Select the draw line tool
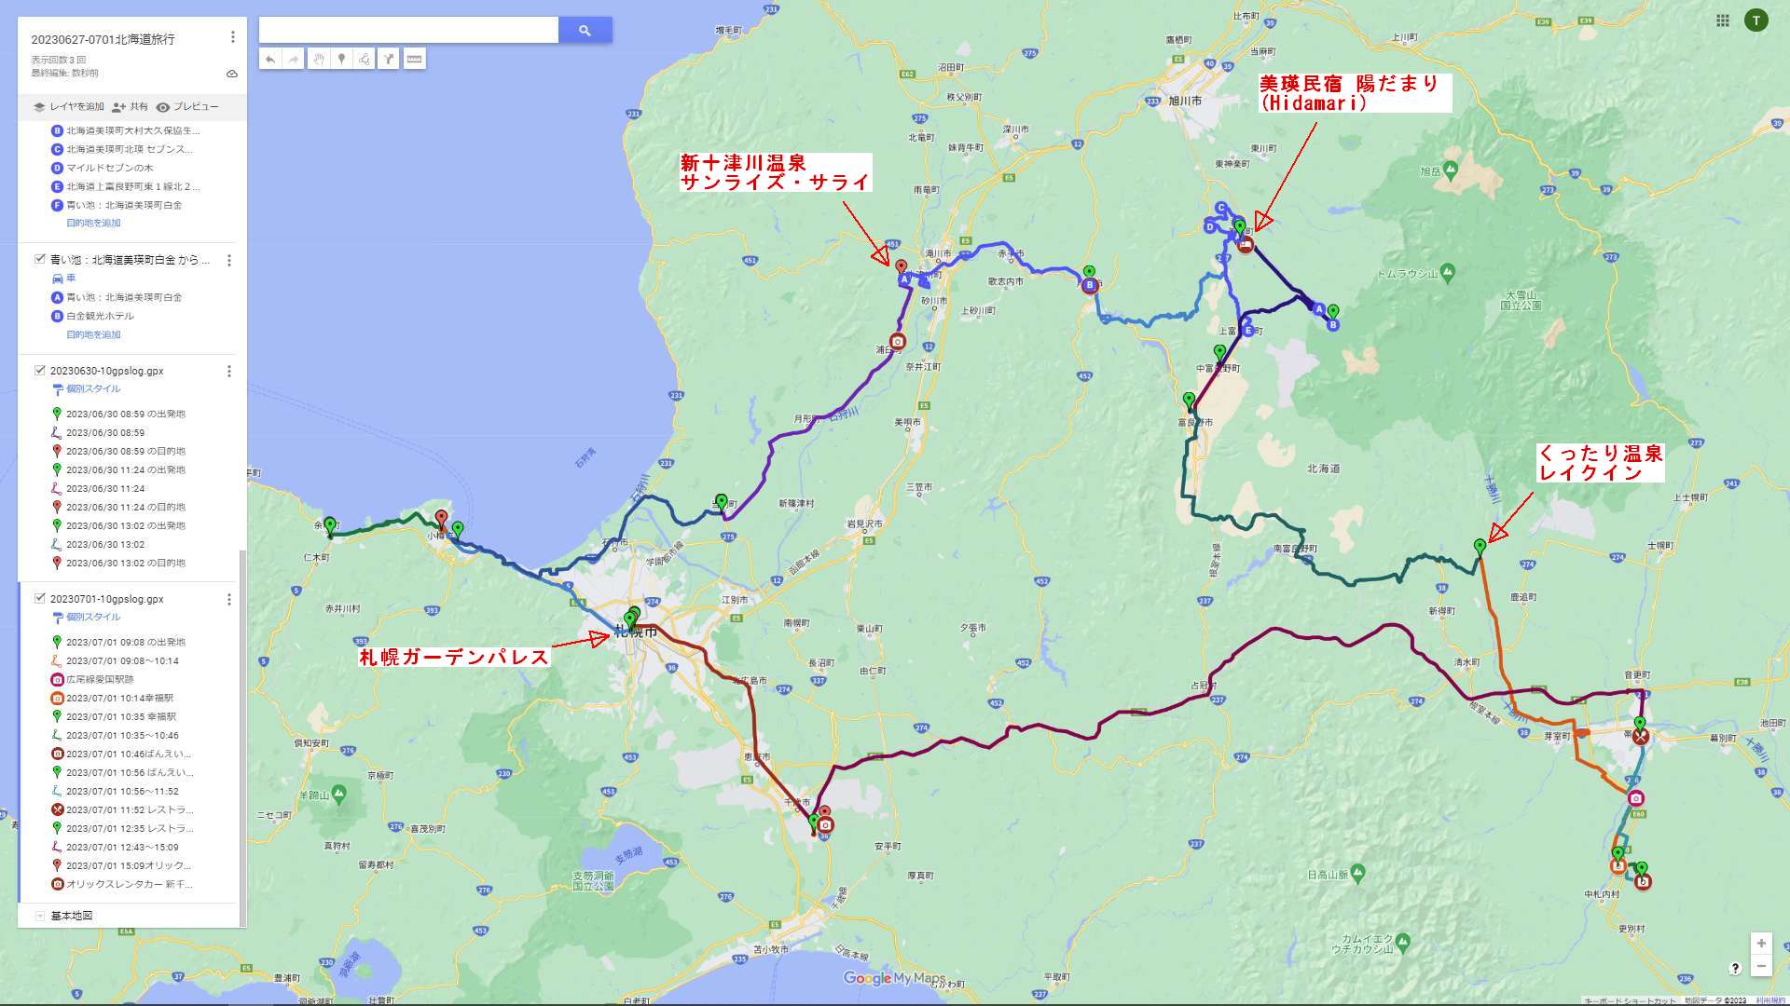Viewport: 1790px width, 1006px height. [x=365, y=60]
